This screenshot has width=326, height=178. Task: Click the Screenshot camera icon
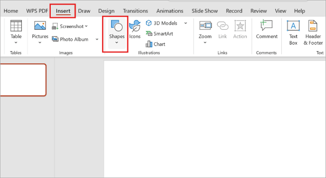tap(55, 27)
